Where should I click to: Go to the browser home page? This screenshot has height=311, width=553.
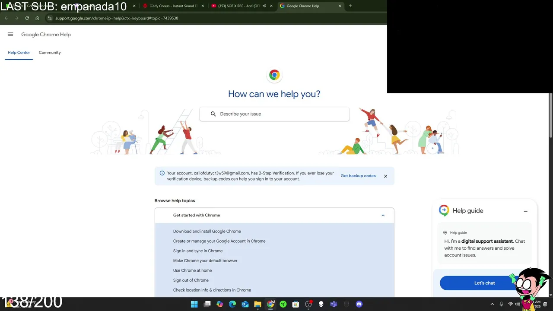38,18
